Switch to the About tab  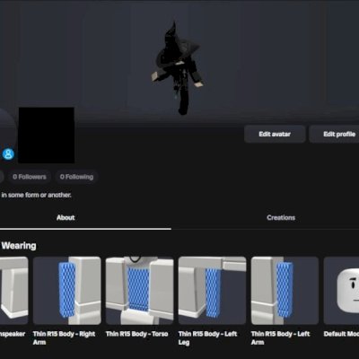click(x=66, y=217)
